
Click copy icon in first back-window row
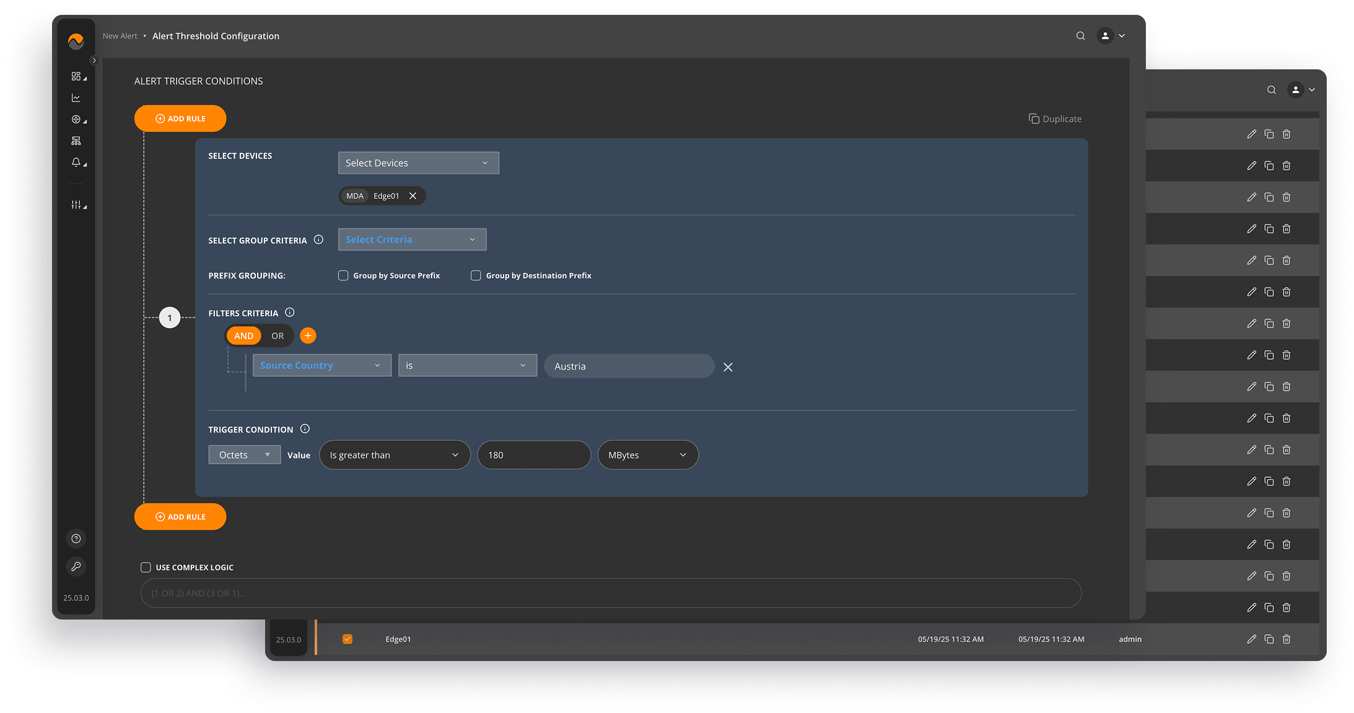(1269, 134)
